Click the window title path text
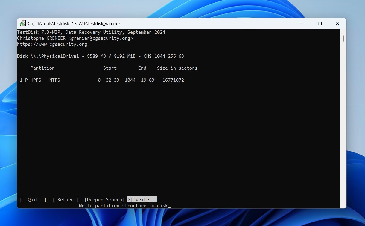The height and width of the screenshot is (226, 365). pos(74,23)
